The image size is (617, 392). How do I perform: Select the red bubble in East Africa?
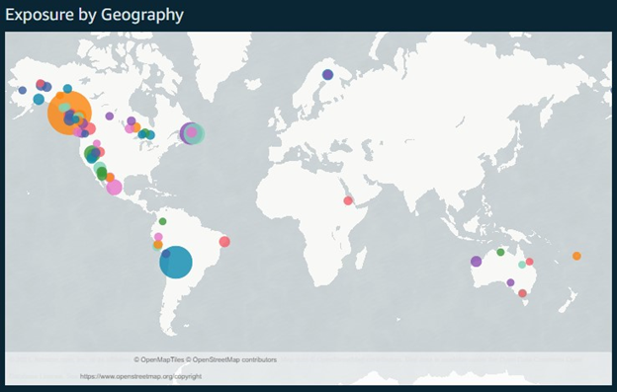(348, 200)
